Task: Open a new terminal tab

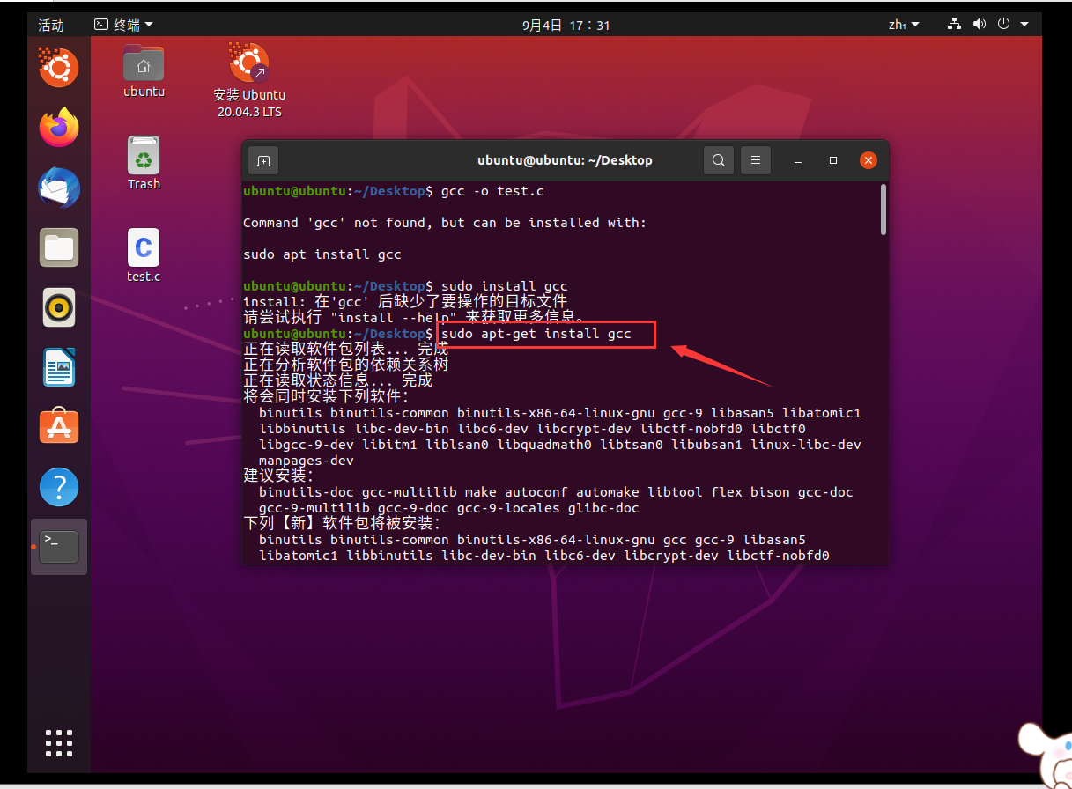Action: click(x=262, y=160)
